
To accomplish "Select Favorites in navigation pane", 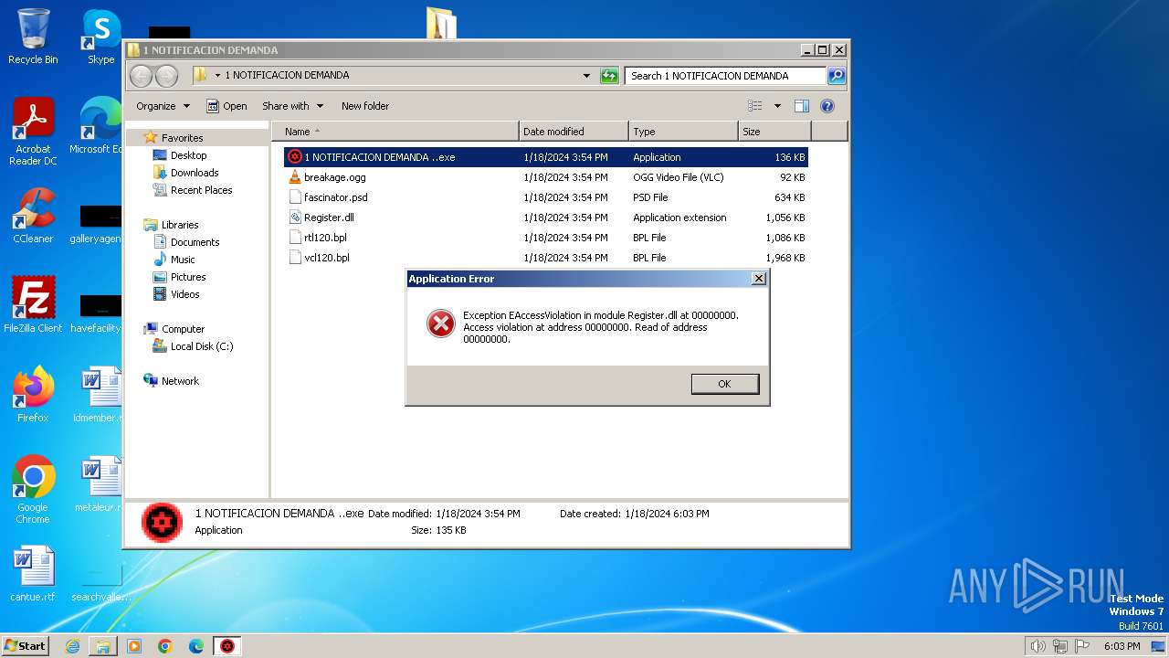I will pyautogui.click(x=183, y=138).
